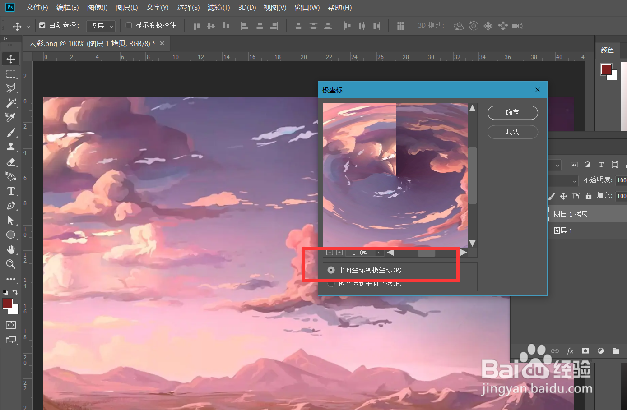This screenshot has width=627, height=410.
Task: Click the auto-align layers icon
Action: [400, 26]
